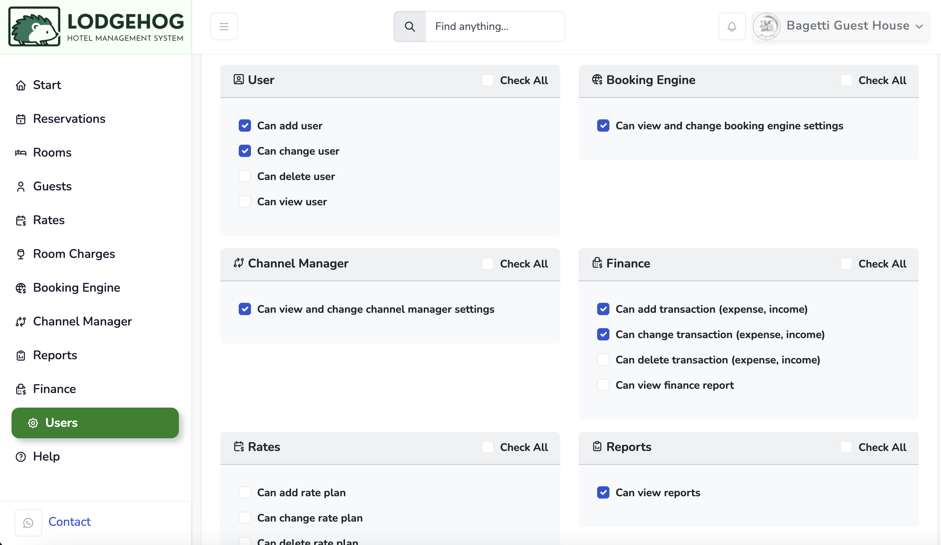Uncheck Can view reports permission
This screenshot has height=545, width=941.
(603, 492)
